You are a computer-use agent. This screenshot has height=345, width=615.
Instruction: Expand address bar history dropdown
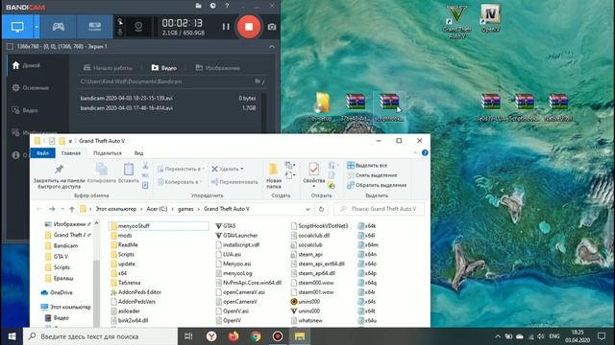[x=307, y=209]
